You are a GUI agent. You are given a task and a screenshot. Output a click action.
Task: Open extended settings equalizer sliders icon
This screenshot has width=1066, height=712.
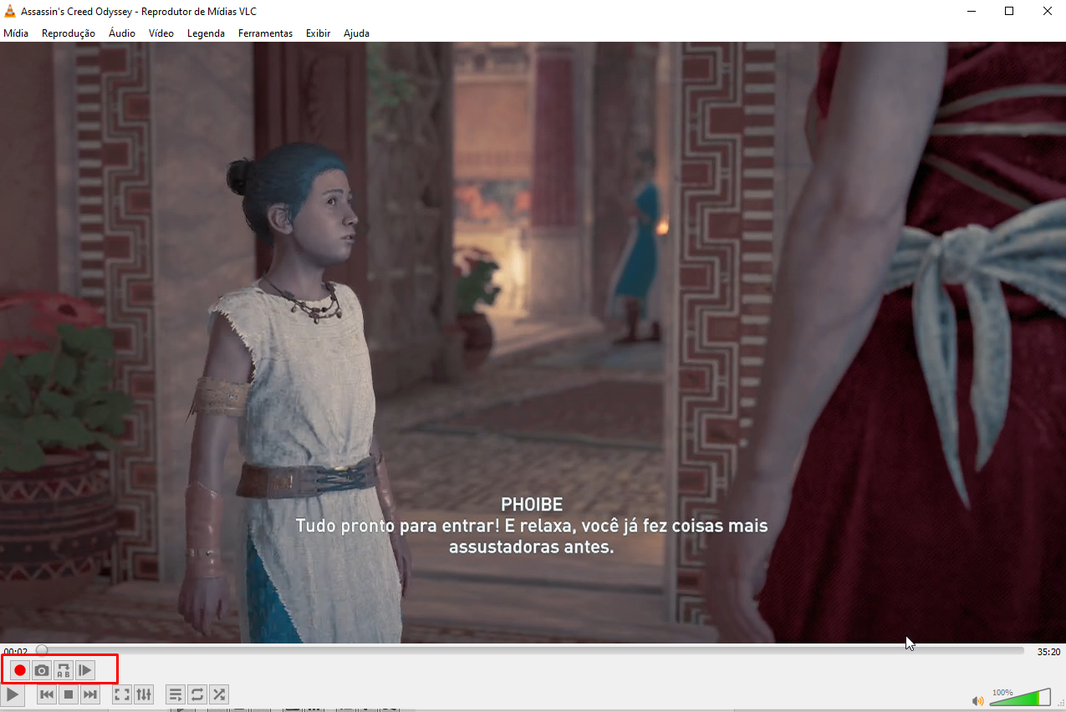pyautogui.click(x=144, y=694)
